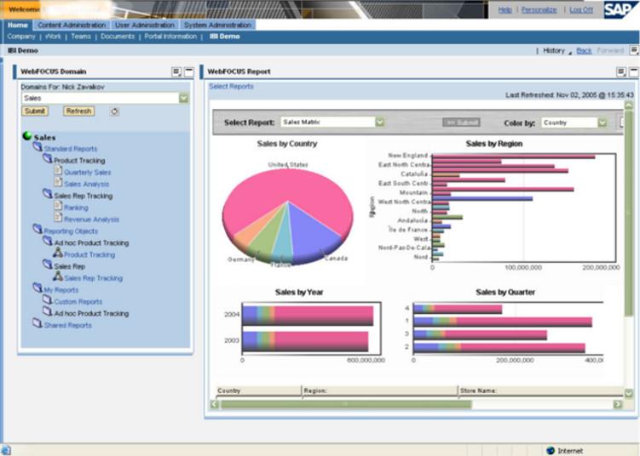Image resolution: width=640 pixels, height=456 pixels.
Task: Click the reporting object icon beside Product Tracking link
Action: point(58,253)
